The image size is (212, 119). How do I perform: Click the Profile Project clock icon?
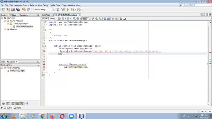pos(79,10)
